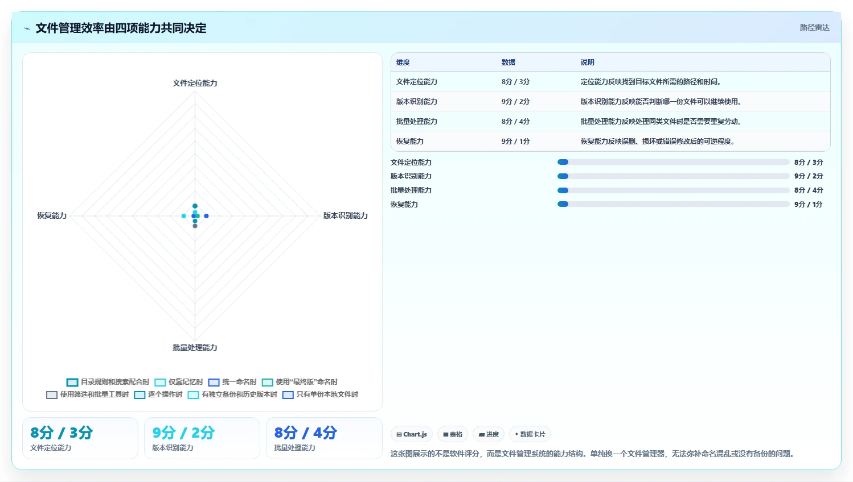Toggle legend item 逐个操作时
853x482 pixels.
point(158,394)
